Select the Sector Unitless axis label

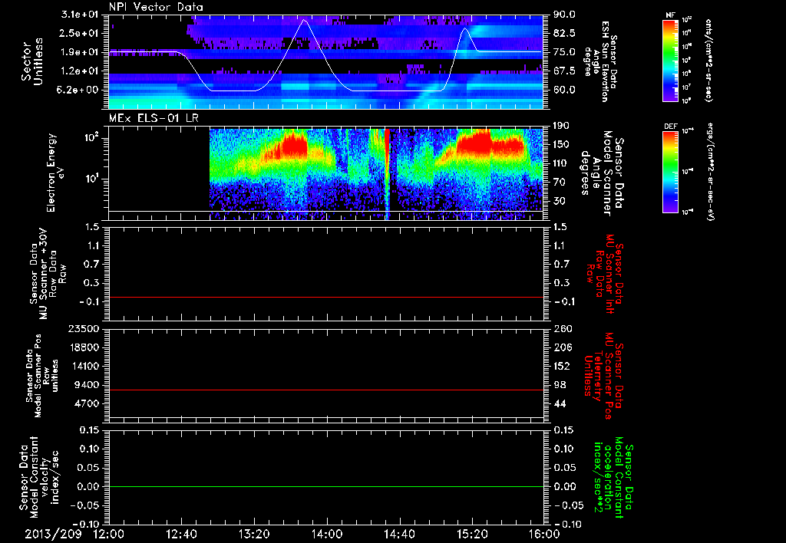(32, 61)
